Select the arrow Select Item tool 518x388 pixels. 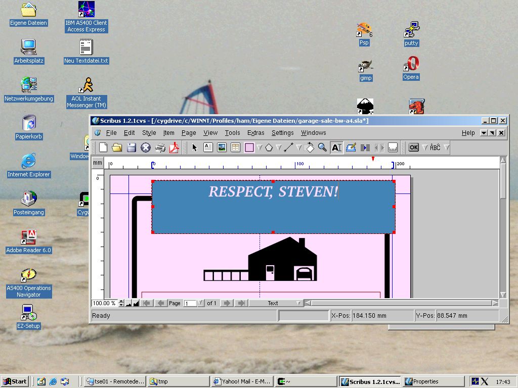195,148
